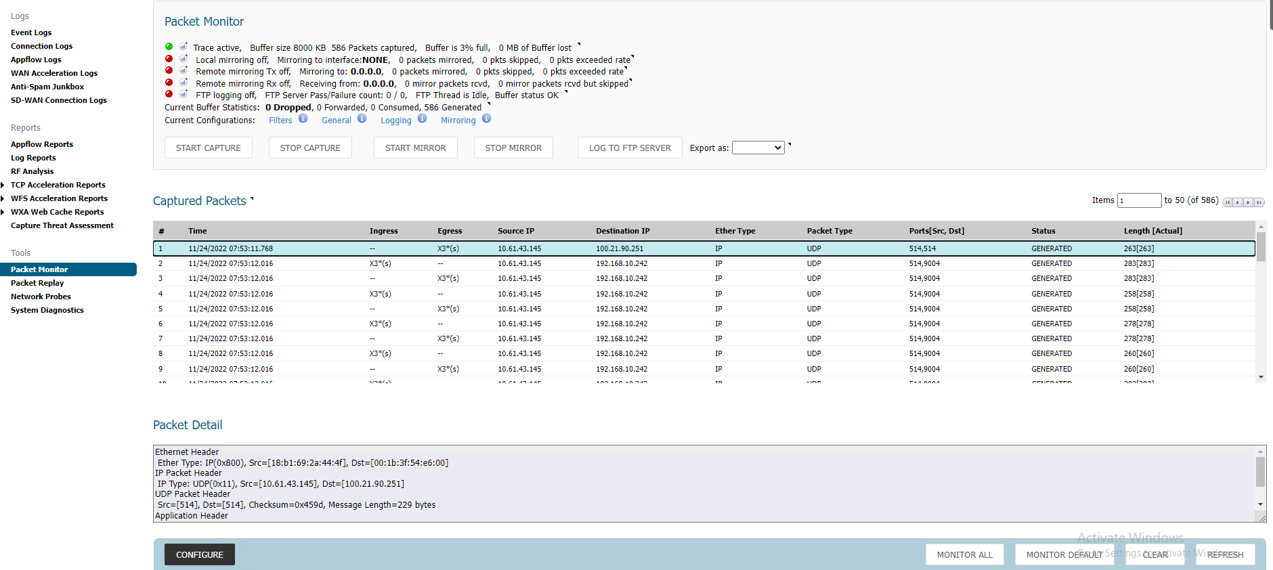1273x570 pixels.
Task: Jump to the last page of captured packets
Action: [x=1259, y=202]
